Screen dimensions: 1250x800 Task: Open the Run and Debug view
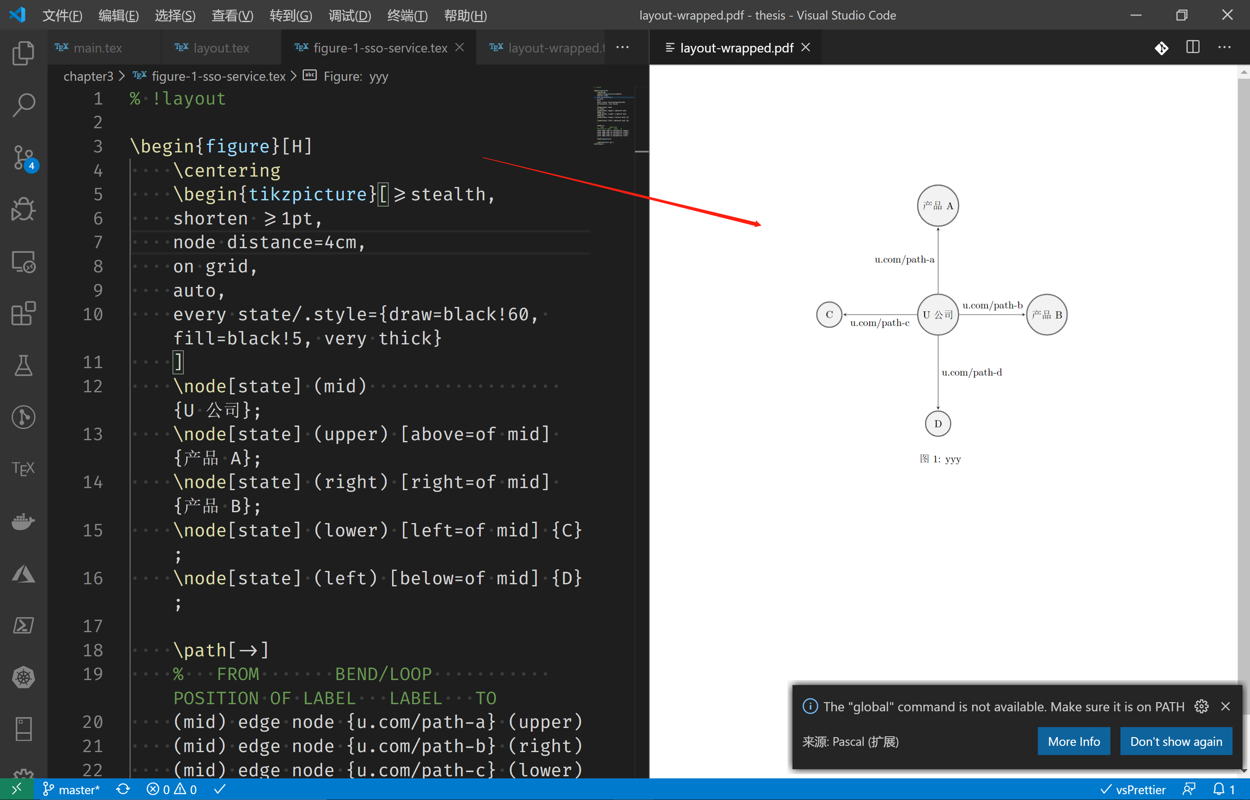pos(23,209)
